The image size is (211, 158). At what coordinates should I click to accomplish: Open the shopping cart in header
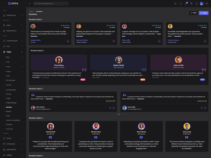[x=186, y=4]
